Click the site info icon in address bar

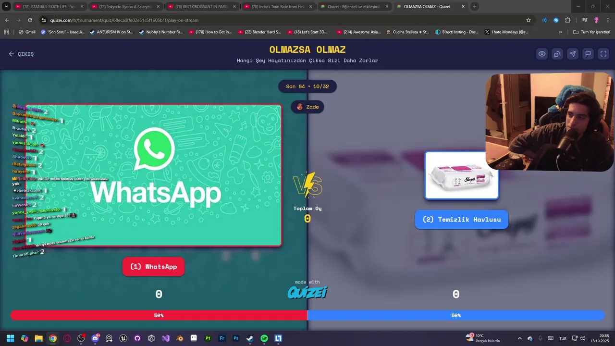click(44, 20)
